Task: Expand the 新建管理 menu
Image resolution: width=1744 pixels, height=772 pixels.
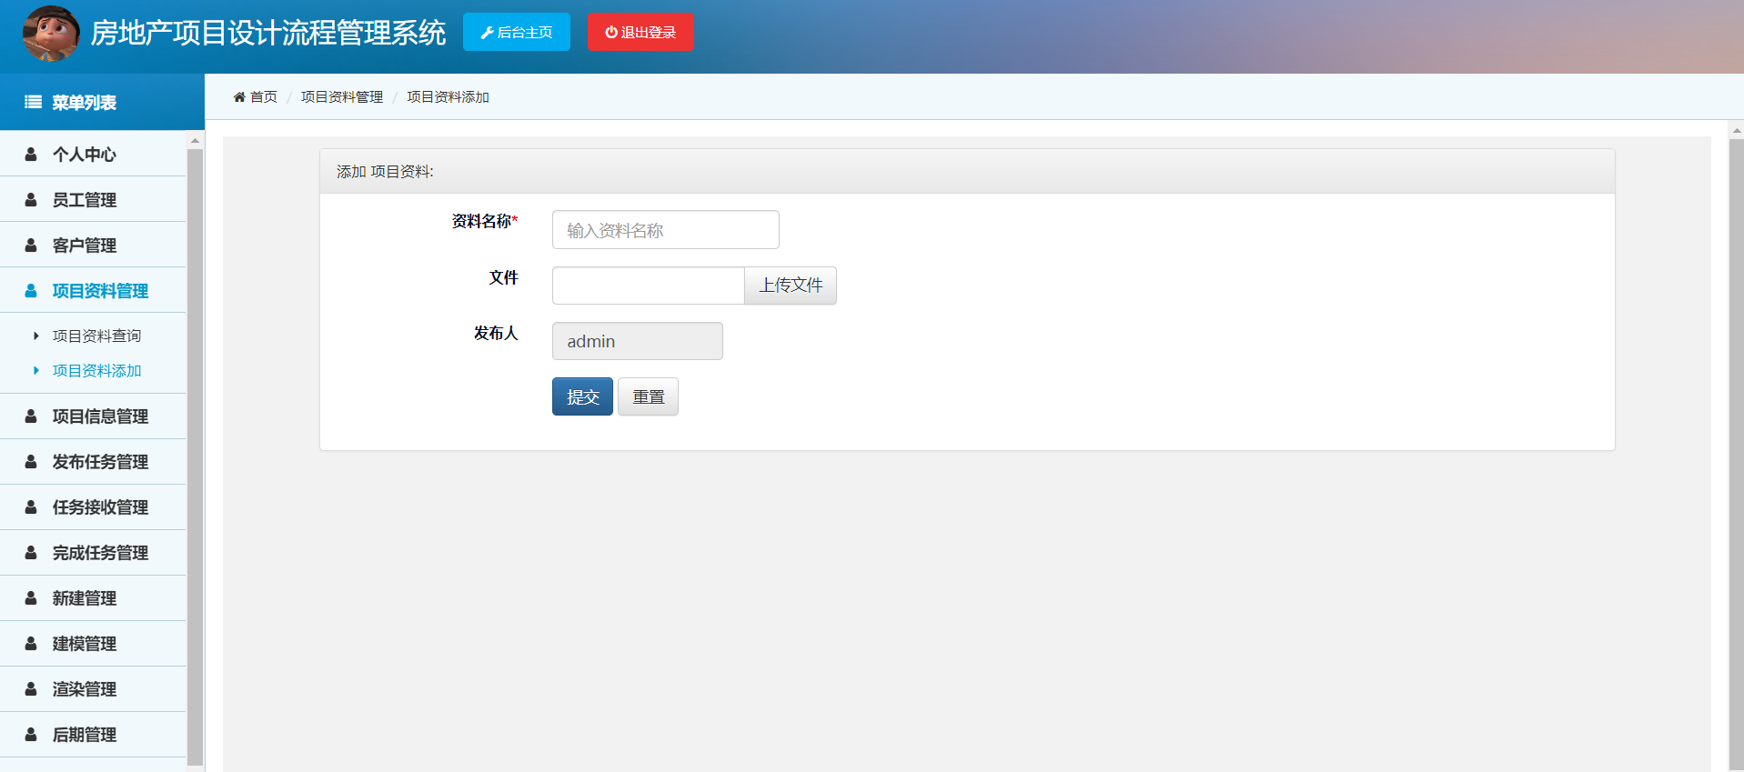Action: pyautogui.click(x=93, y=597)
